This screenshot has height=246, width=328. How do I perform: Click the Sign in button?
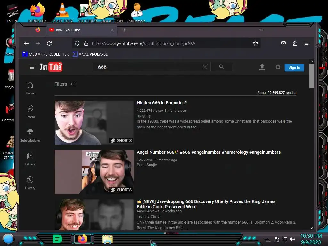pos(294,68)
